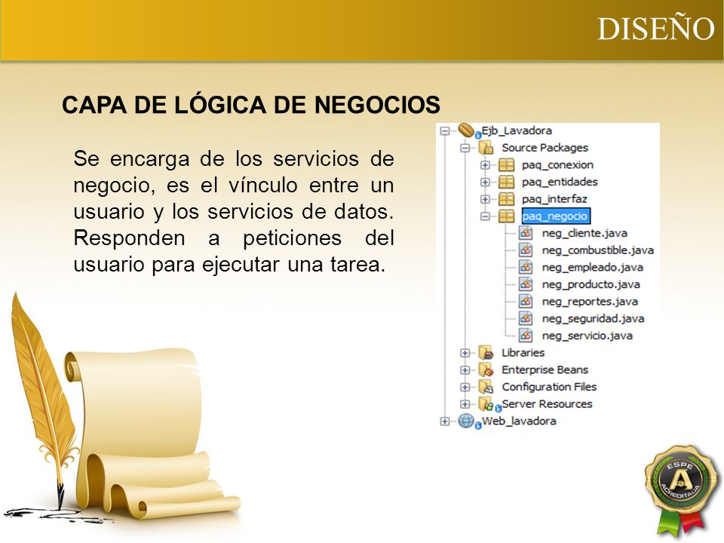Expand the paq_conexion package
This screenshot has width=724, height=543.
pyautogui.click(x=485, y=165)
